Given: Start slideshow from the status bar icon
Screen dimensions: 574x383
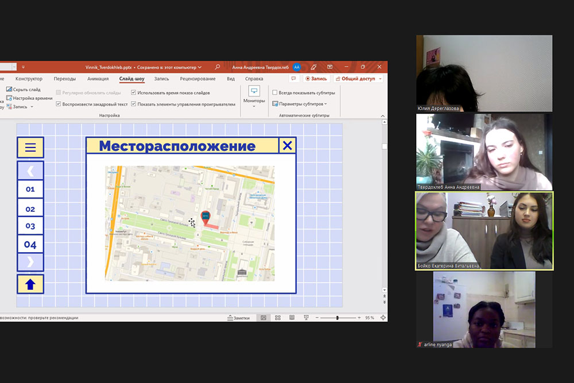Looking at the screenshot, I should pos(306,318).
